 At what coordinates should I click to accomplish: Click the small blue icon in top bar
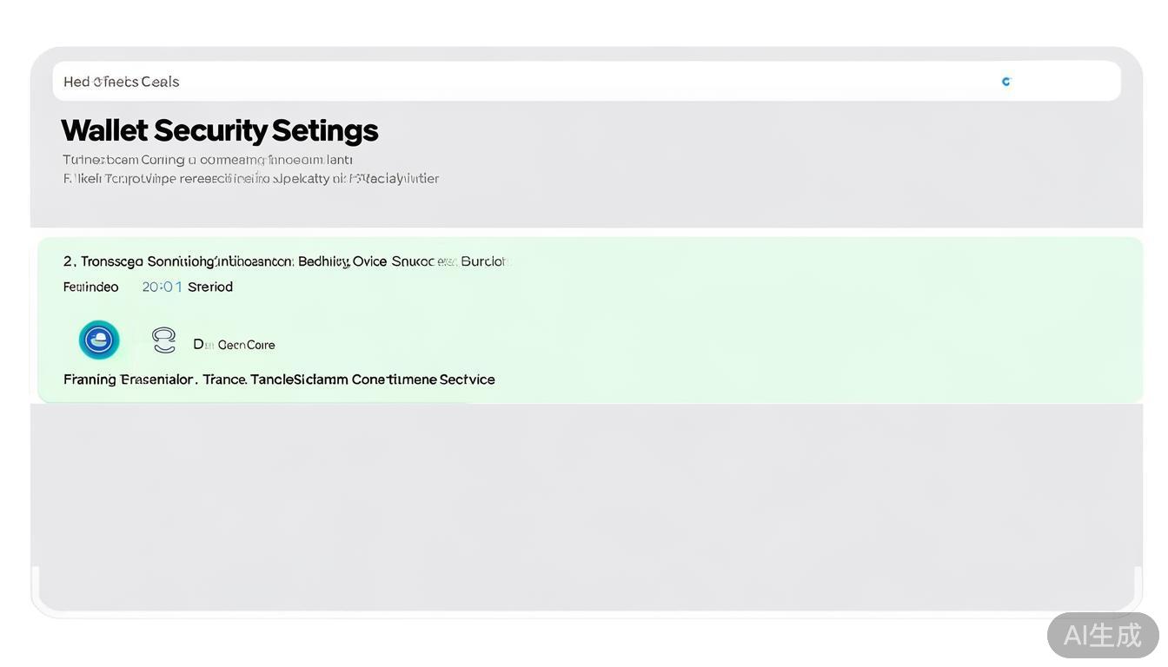click(1006, 82)
